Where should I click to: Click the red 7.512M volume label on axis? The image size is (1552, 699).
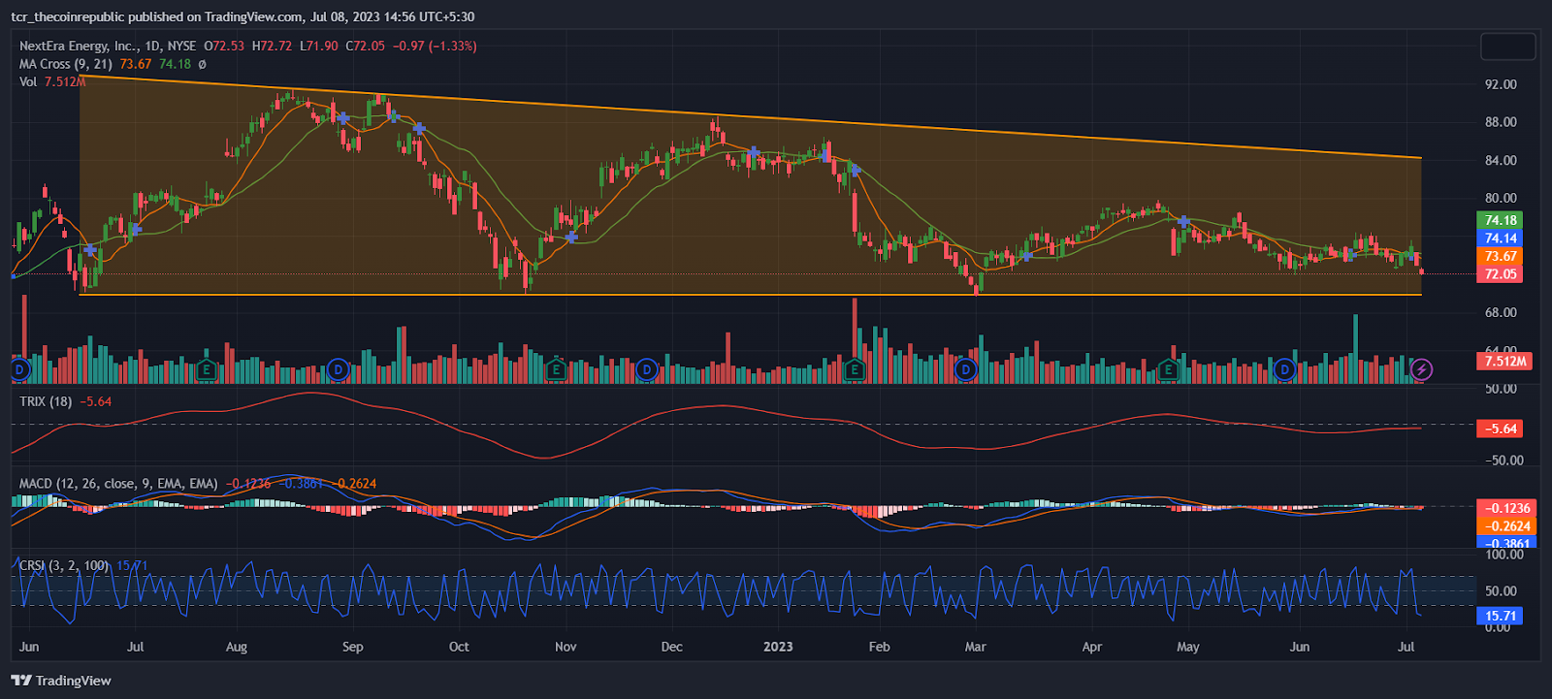point(1503,361)
